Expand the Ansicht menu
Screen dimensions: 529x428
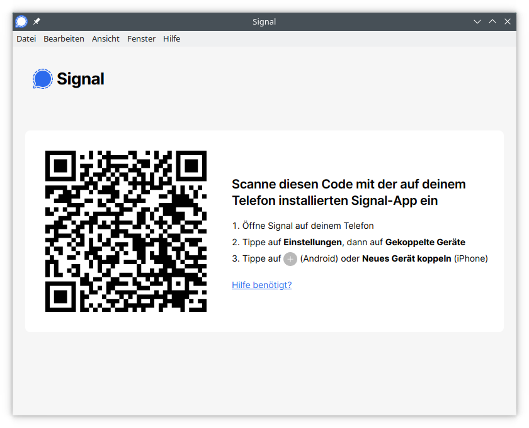click(106, 38)
